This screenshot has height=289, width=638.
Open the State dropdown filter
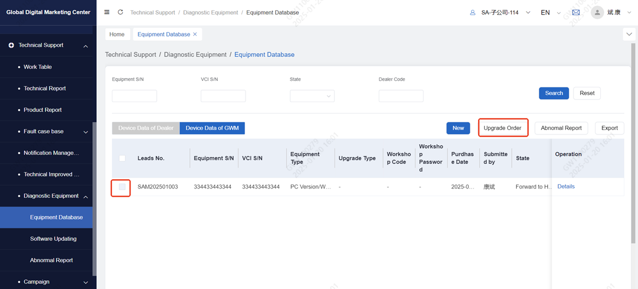click(x=312, y=96)
